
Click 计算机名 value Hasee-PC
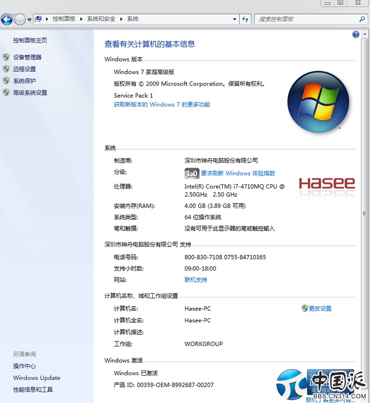(197, 309)
